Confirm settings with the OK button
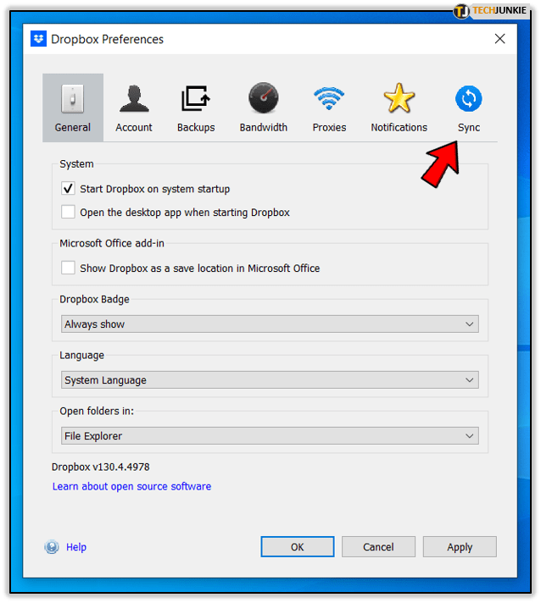This screenshot has height=603, width=541. [x=298, y=546]
